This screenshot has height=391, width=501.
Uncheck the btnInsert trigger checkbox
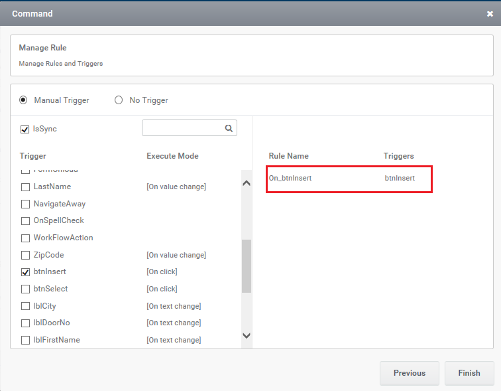click(26, 272)
